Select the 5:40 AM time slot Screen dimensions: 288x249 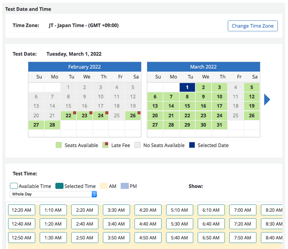pos(180,238)
